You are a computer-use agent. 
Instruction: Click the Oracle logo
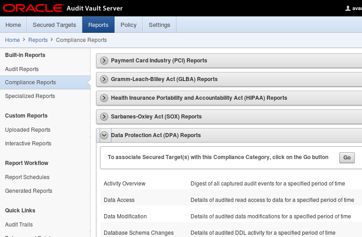click(x=34, y=8)
